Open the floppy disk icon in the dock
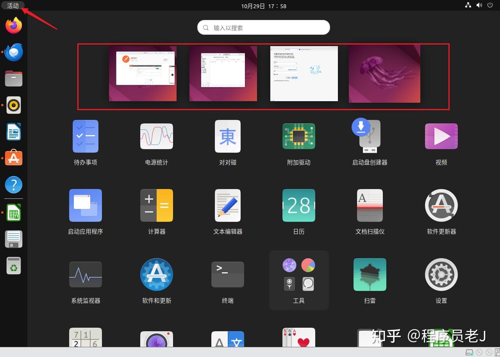This screenshot has width=500, height=357. coord(14,239)
